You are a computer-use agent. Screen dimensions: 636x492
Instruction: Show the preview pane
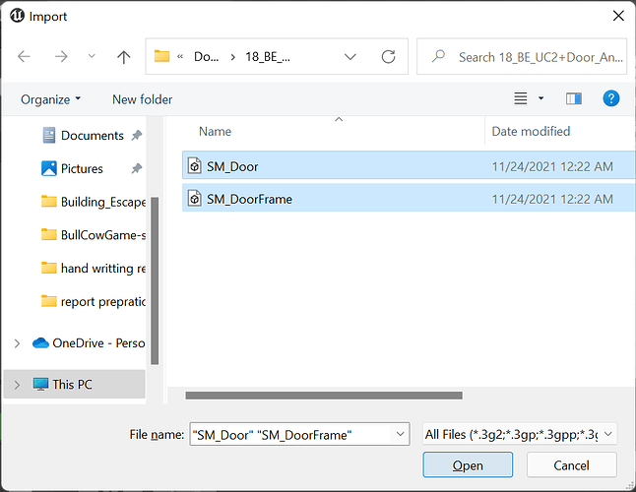[x=574, y=98]
